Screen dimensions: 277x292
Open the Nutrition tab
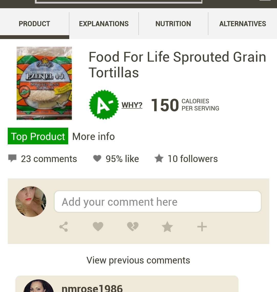(173, 24)
